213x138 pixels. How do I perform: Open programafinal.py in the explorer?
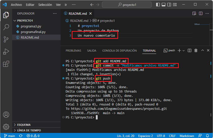(x=33, y=32)
